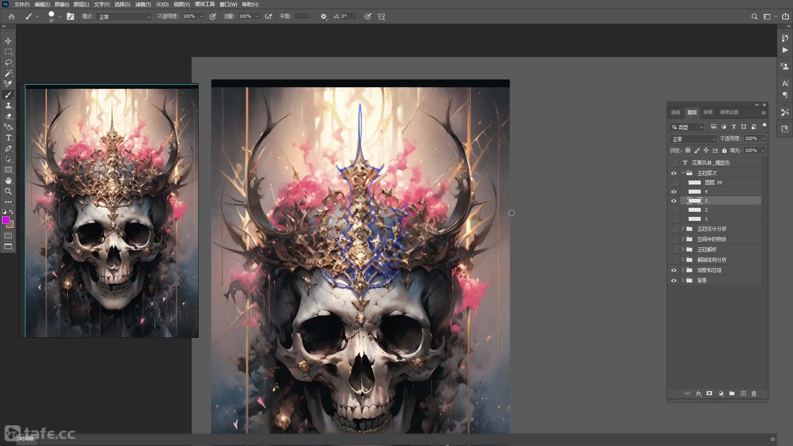793x446 pixels.
Task: Open the Edit Toolbar three-dots button
Action: [8, 202]
